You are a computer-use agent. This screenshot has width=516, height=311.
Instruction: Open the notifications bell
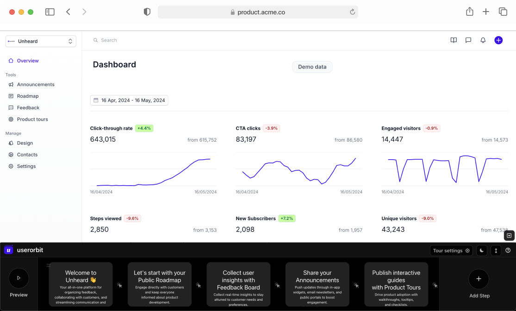click(x=483, y=40)
